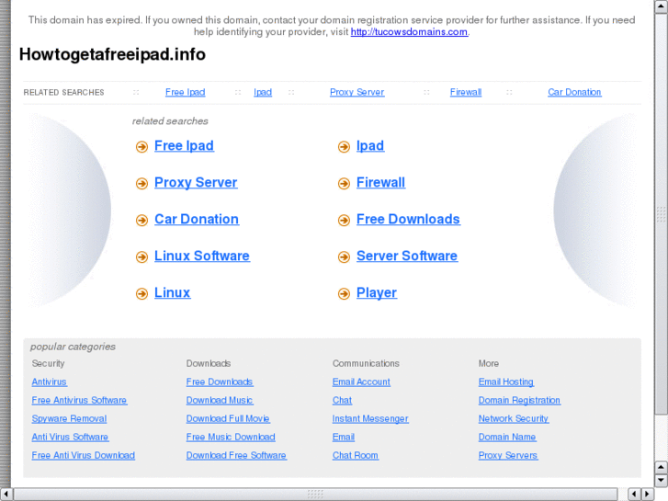Click the horizontal scrollbar right arrow

(647, 494)
